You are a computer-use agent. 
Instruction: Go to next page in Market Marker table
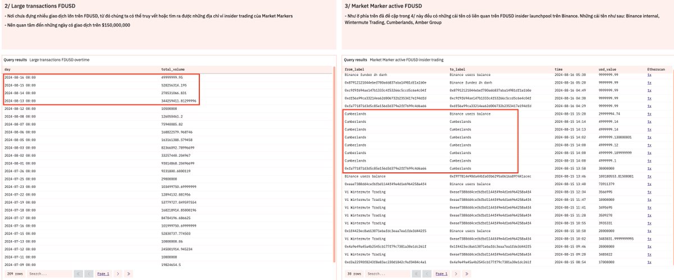pos(456,274)
